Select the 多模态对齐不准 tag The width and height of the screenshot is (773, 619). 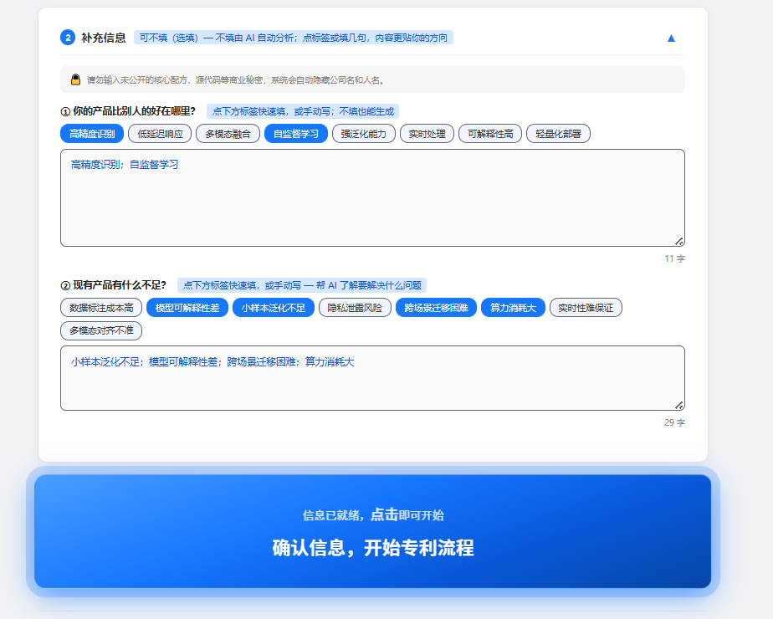pos(101,330)
